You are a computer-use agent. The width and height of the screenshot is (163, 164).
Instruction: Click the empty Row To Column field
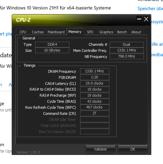coord(95,131)
